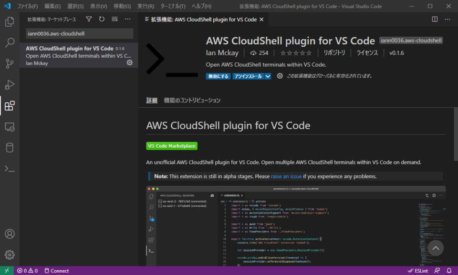458x275 pixels.
Task: Open Manage via the settings gear
Action: click(10, 255)
